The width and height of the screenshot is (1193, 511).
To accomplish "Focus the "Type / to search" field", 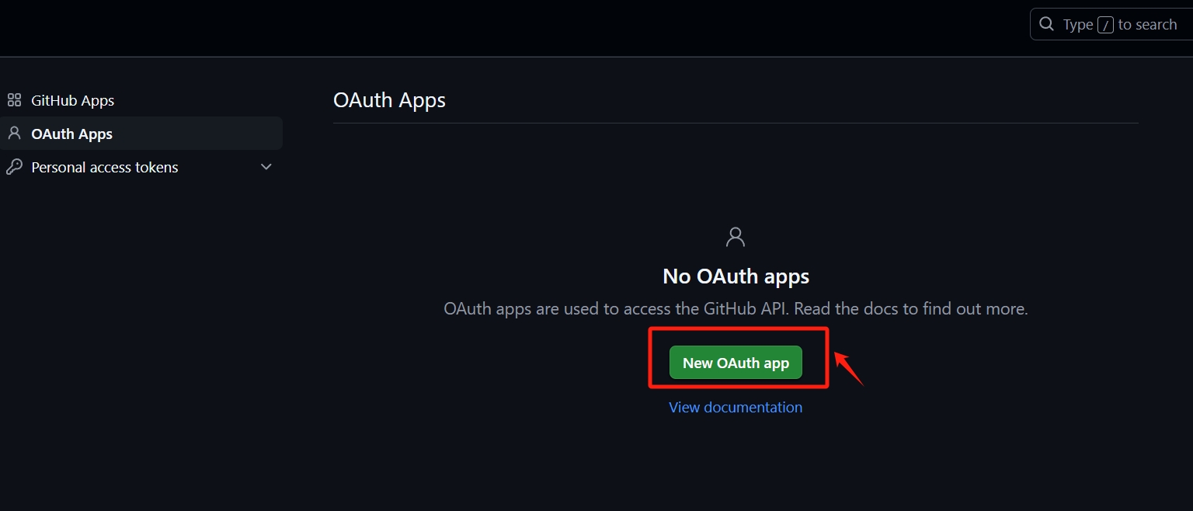I will click(1111, 24).
